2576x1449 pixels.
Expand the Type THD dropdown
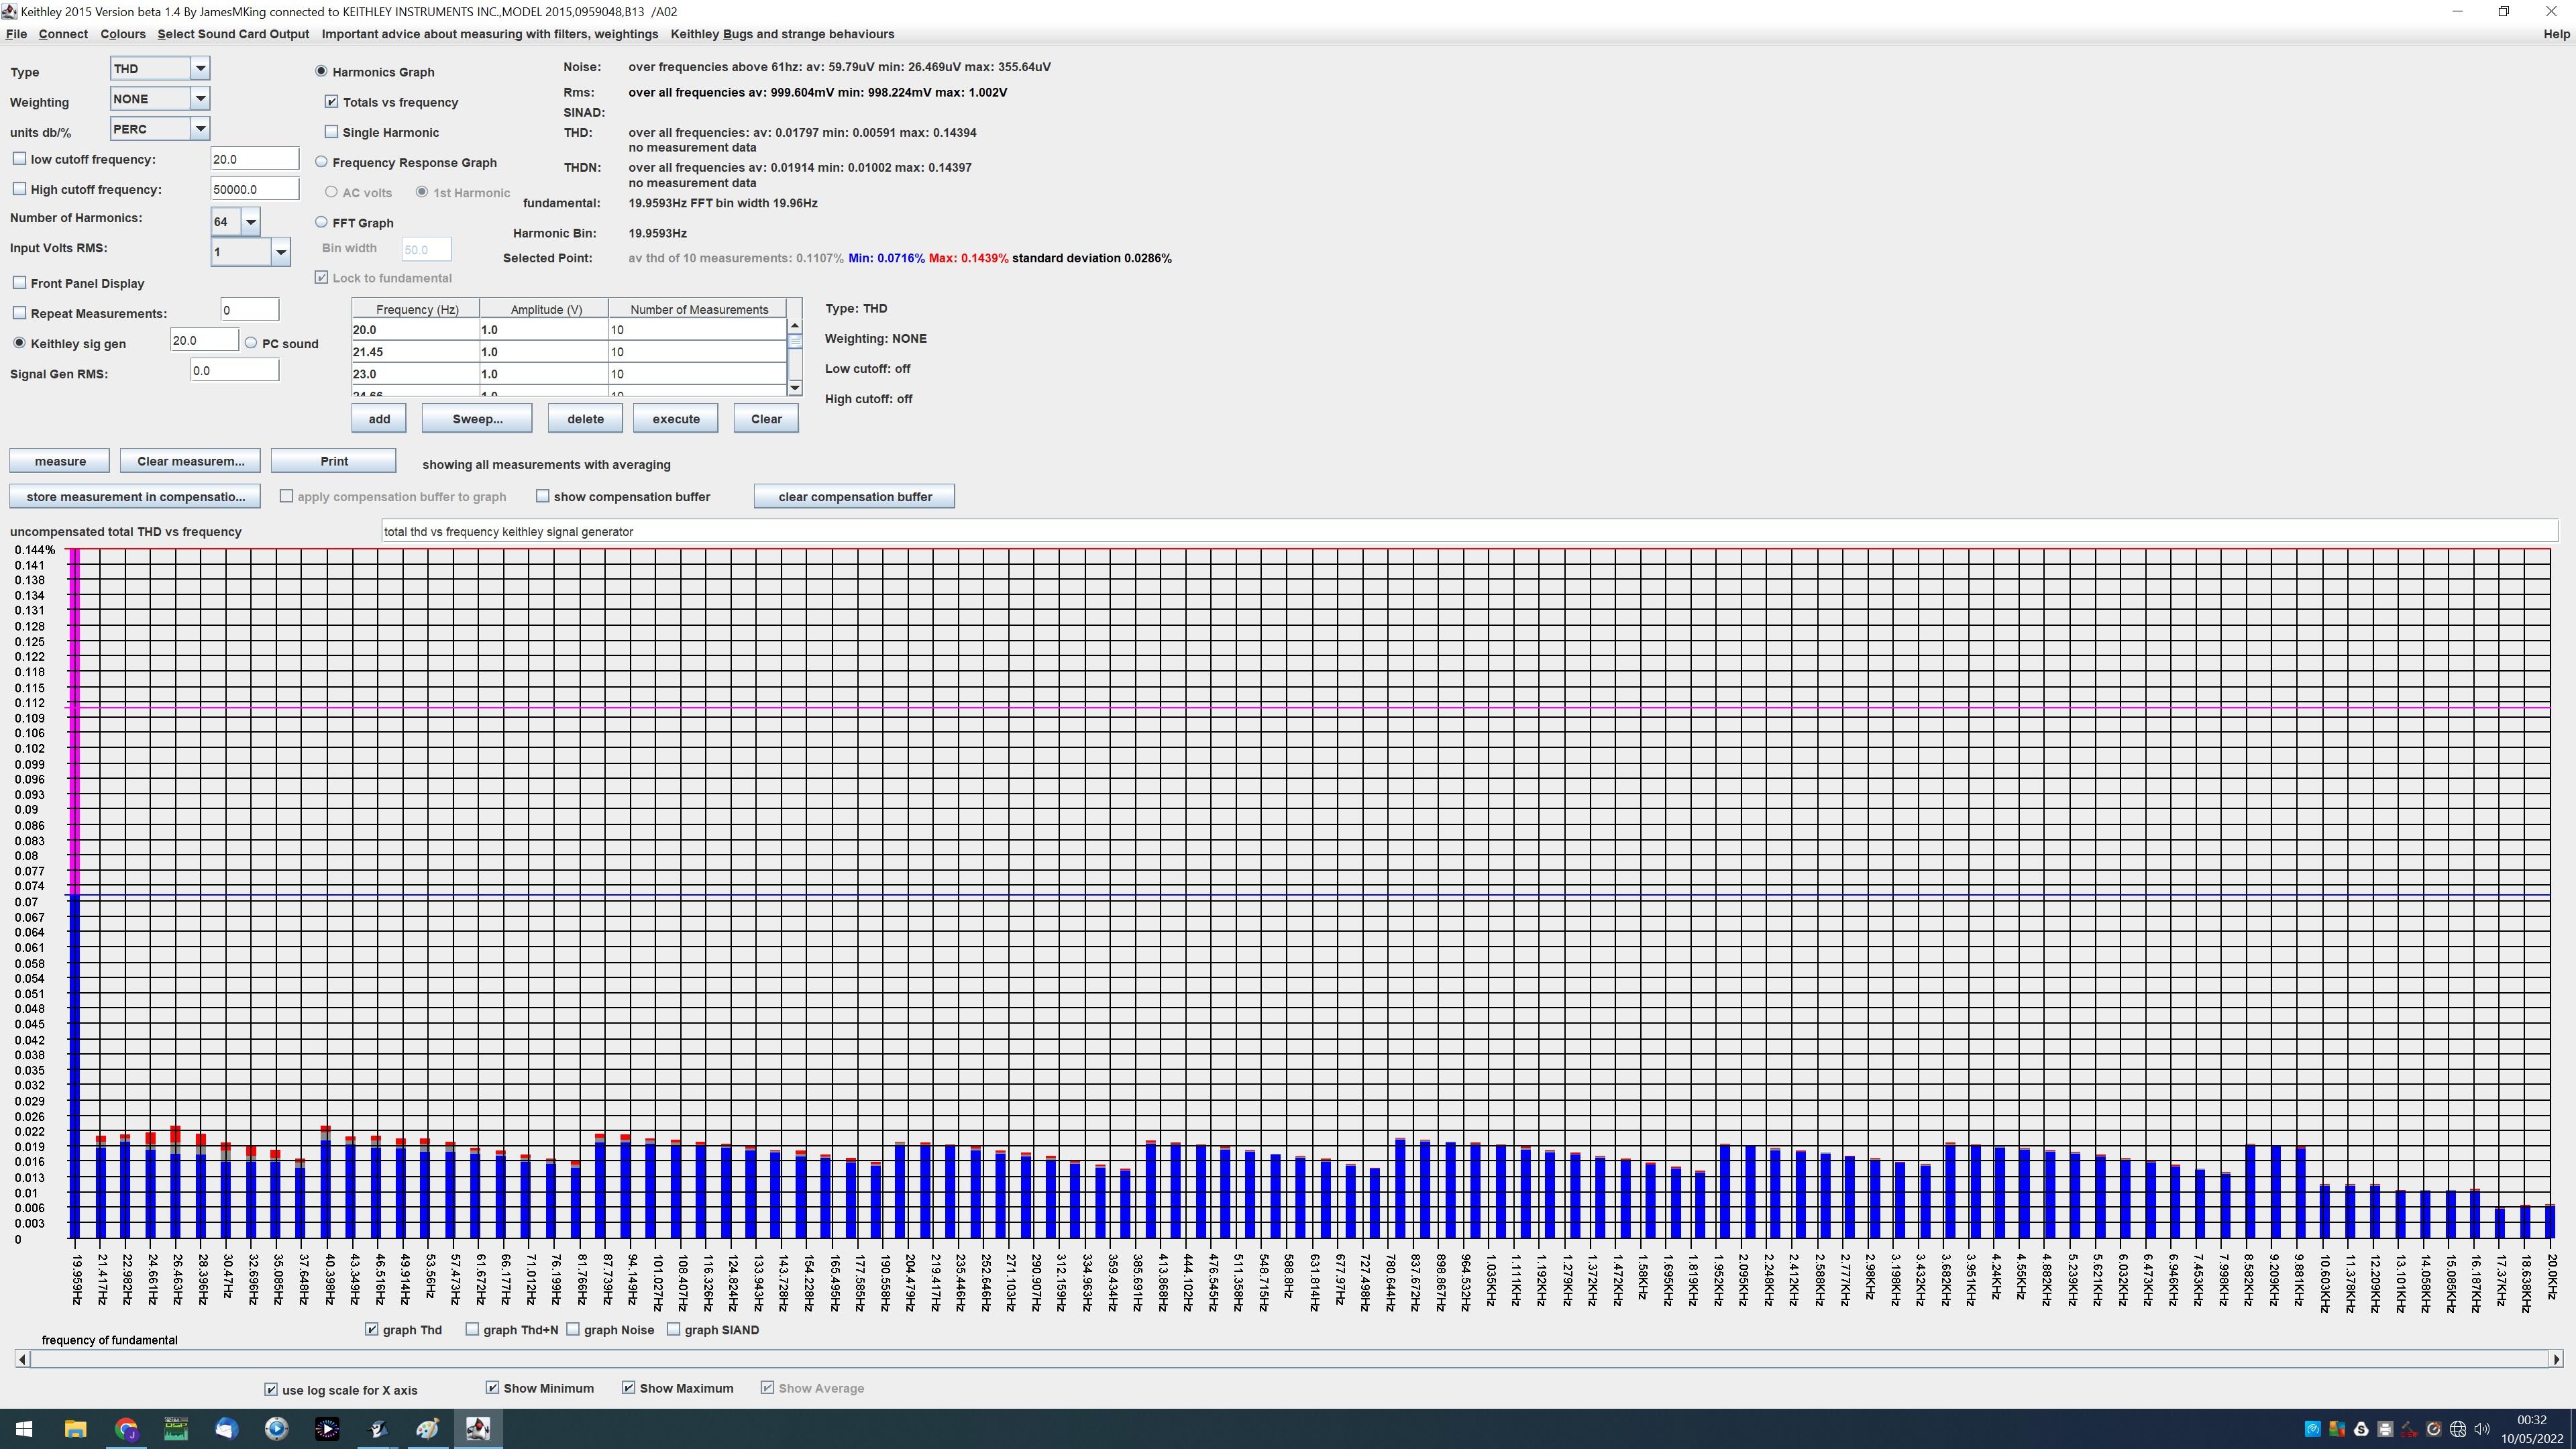(x=200, y=69)
